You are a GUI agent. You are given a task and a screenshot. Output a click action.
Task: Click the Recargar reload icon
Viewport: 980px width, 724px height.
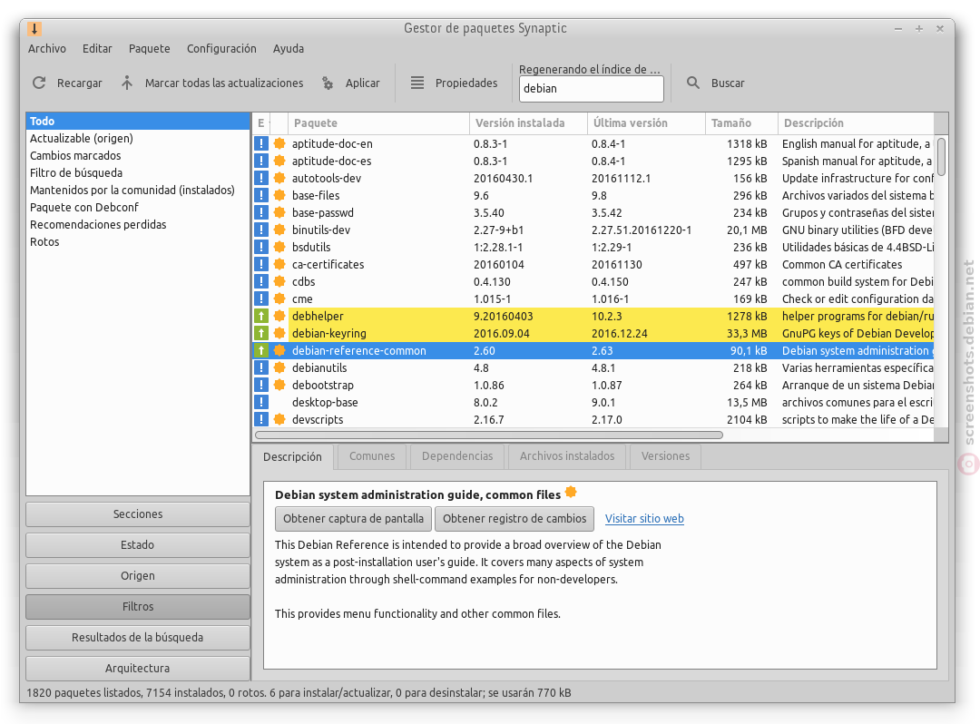[39, 83]
